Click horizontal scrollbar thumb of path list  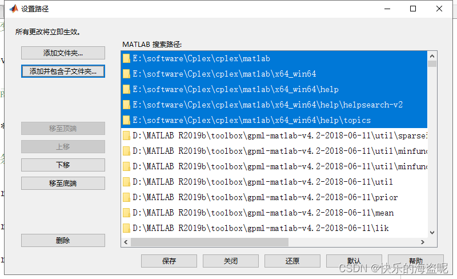(210, 242)
